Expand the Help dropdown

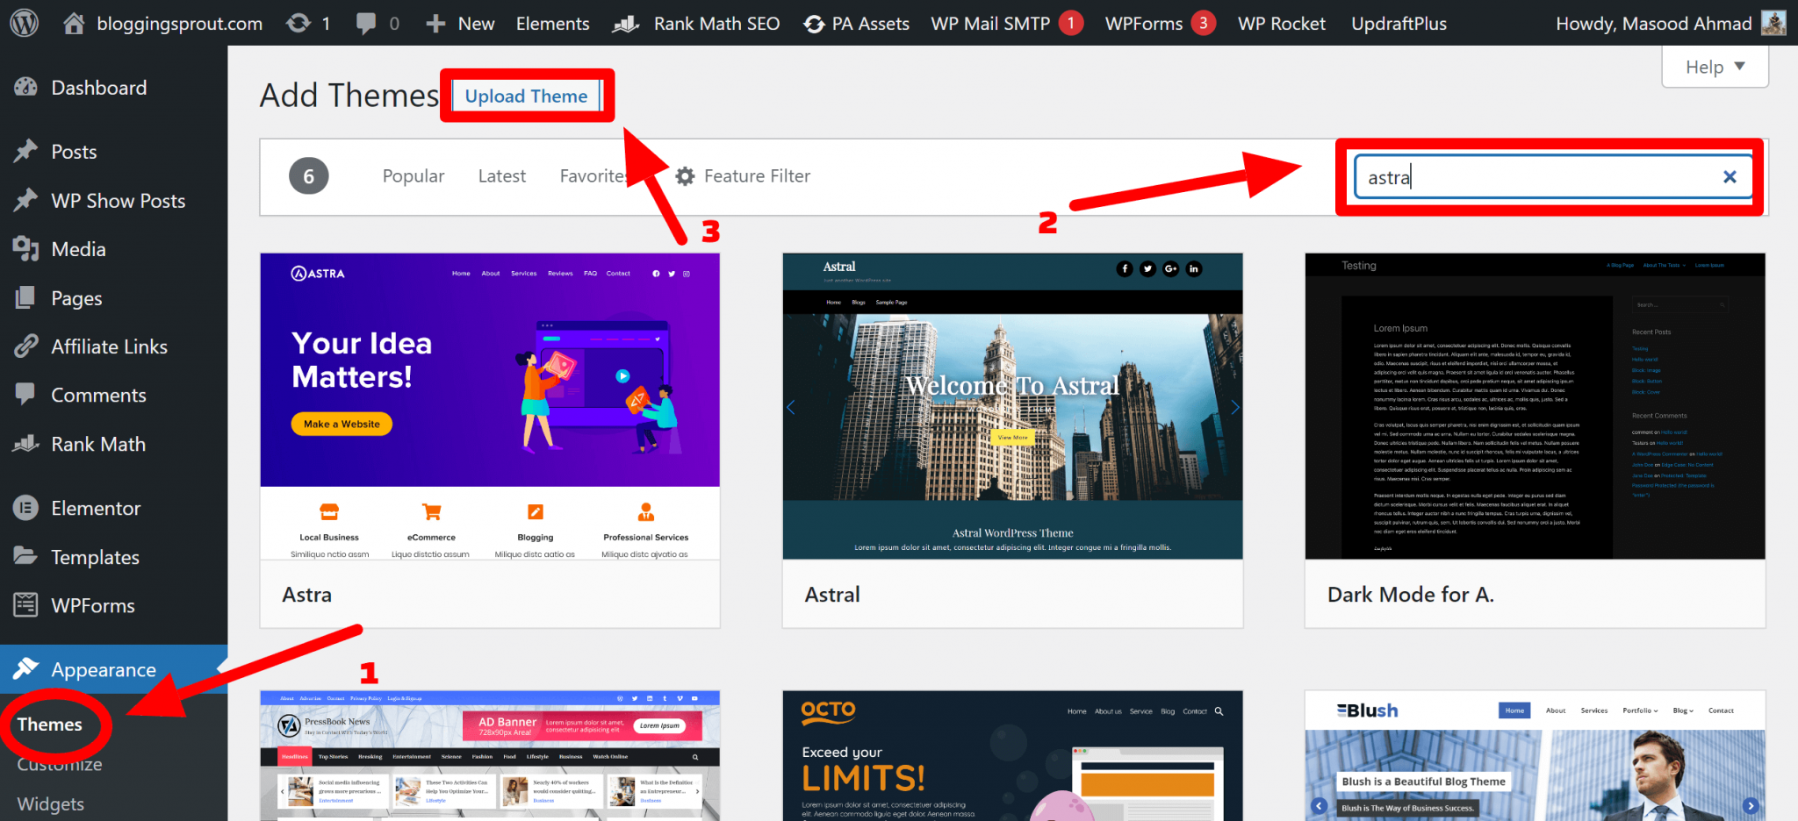pyautogui.click(x=1715, y=67)
